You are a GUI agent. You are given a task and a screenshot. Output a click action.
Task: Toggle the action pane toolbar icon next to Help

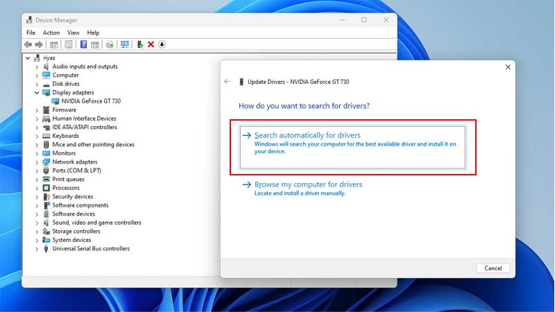point(95,44)
